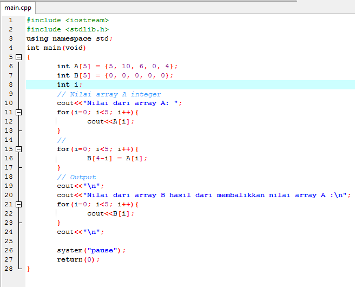The height and width of the screenshot is (287, 355).
Task: Click 'B[4-i] = A[i];' statement
Action: (117, 158)
